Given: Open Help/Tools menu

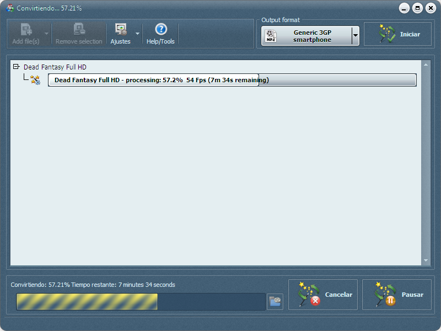Looking at the screenshot, I should 160,34.
